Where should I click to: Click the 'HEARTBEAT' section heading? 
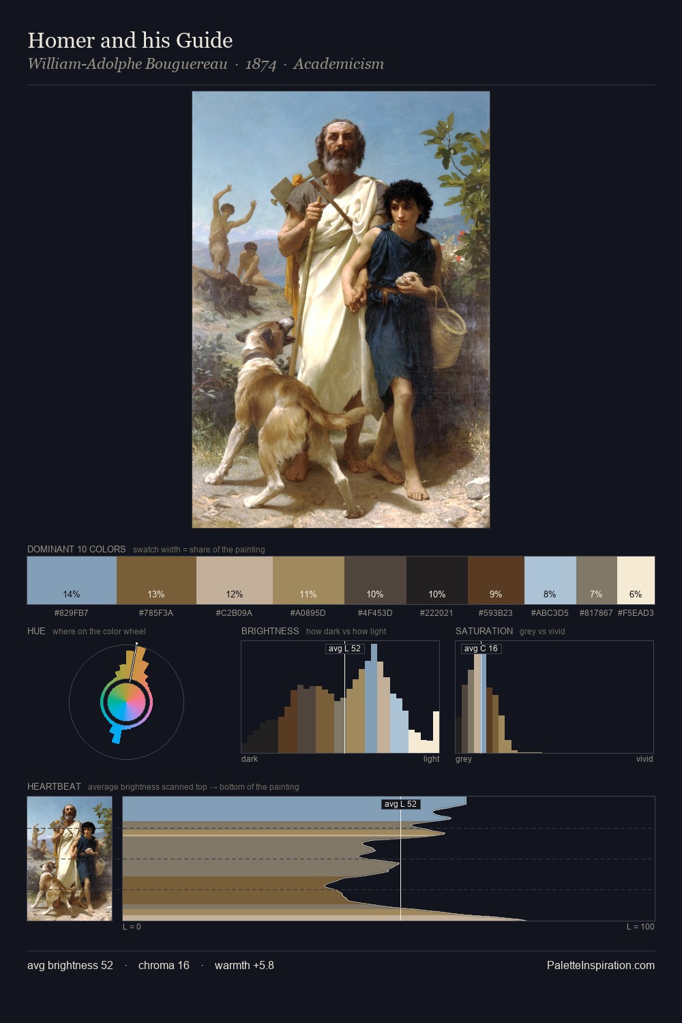(x=54, y=786)
